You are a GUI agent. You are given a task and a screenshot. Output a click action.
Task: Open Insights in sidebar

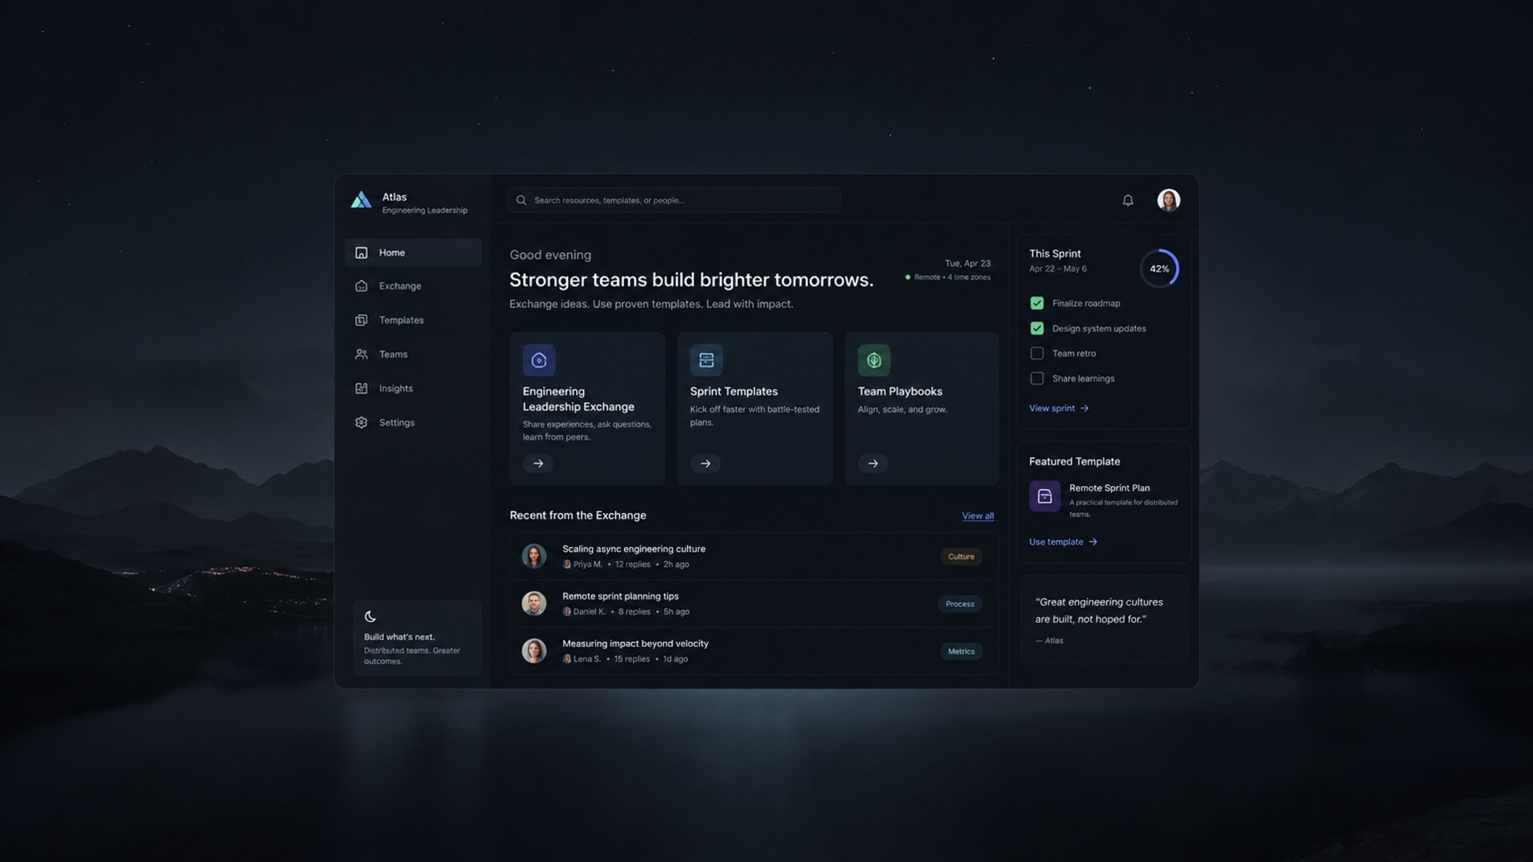413,388
